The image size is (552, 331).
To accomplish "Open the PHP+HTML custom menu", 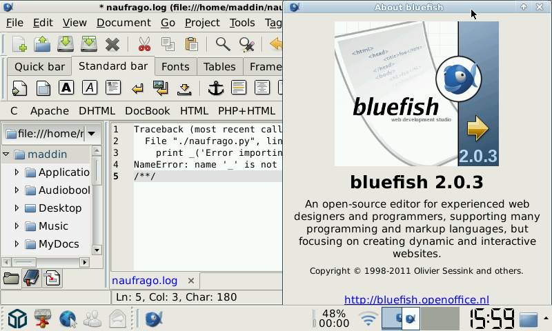I will pos(246,111).
